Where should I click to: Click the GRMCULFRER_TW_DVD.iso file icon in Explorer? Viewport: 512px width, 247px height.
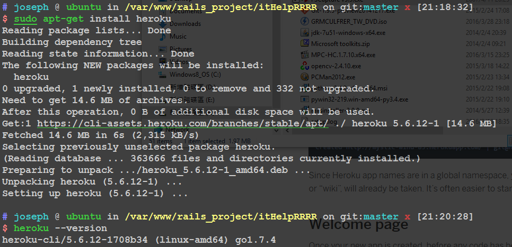point(304,22)
